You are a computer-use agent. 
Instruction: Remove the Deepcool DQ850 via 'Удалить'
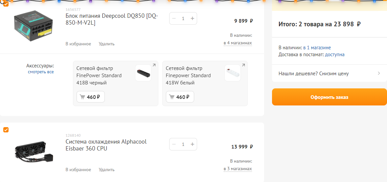tap(106, 44)
